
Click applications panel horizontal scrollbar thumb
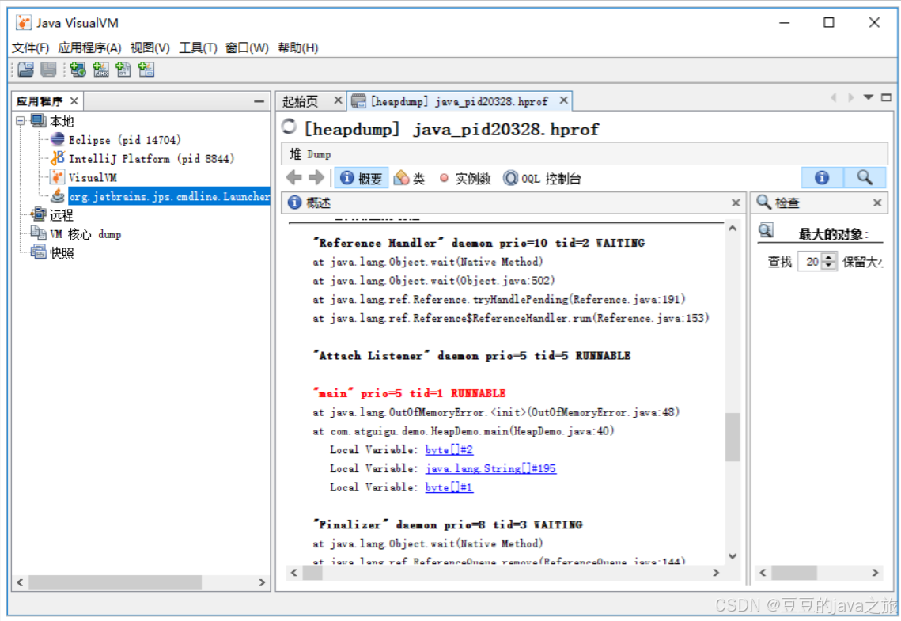[x=115, y=582]
